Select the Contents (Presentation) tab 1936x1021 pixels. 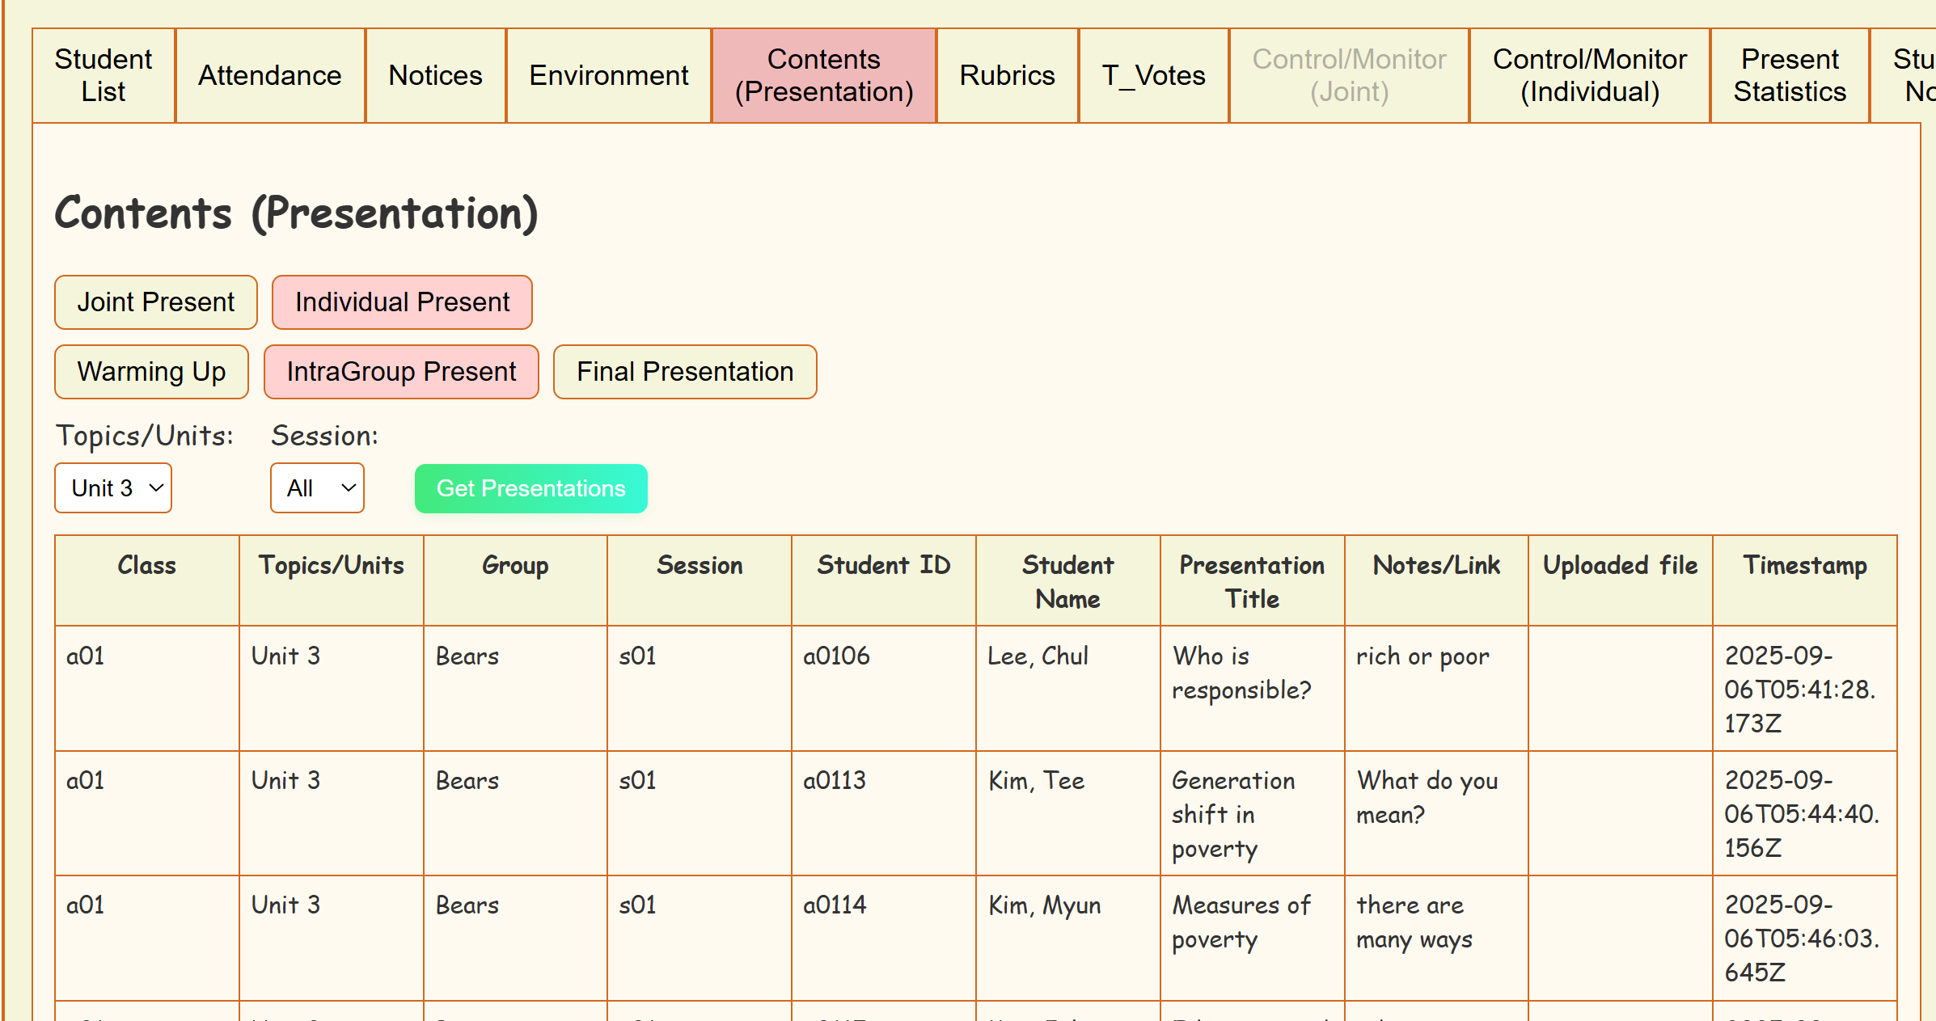click(x=823, y=75)
